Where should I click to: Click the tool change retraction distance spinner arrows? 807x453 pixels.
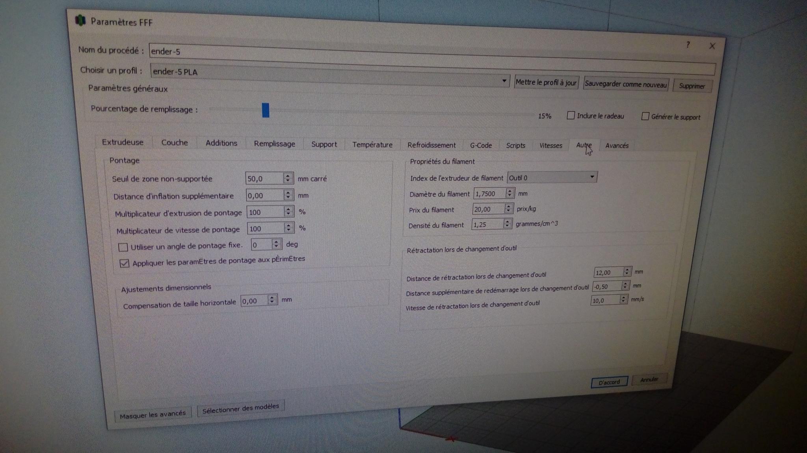627,272
